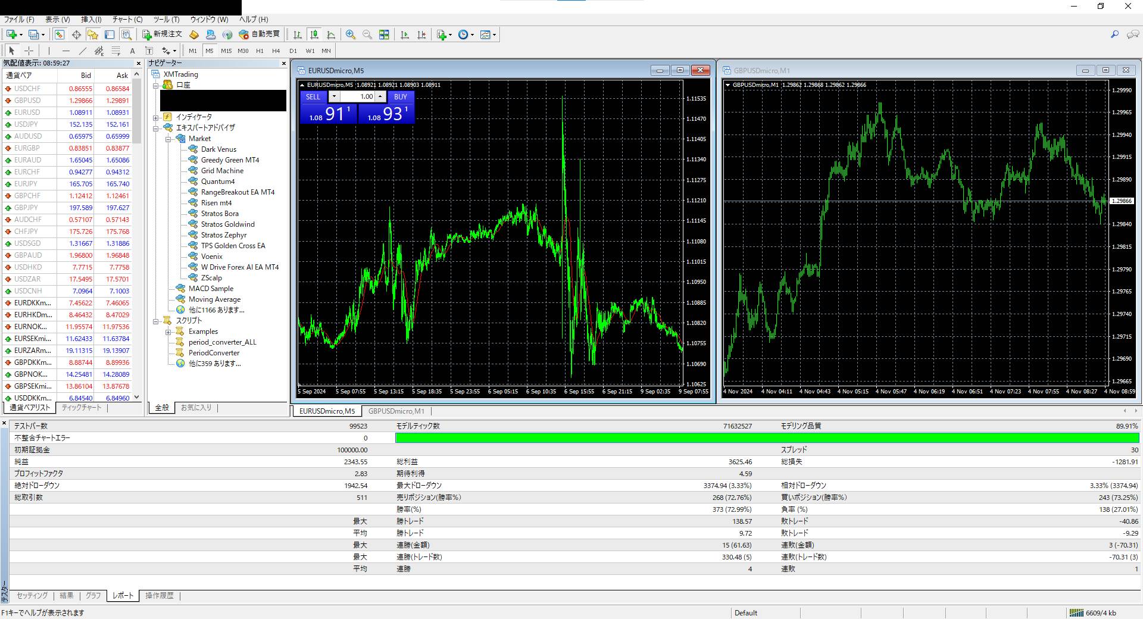Expand the Examples scripts folder
Image resolution: width=1143 pixels, height=619 pixels.
pyautogui.click(x=168, y=332)
